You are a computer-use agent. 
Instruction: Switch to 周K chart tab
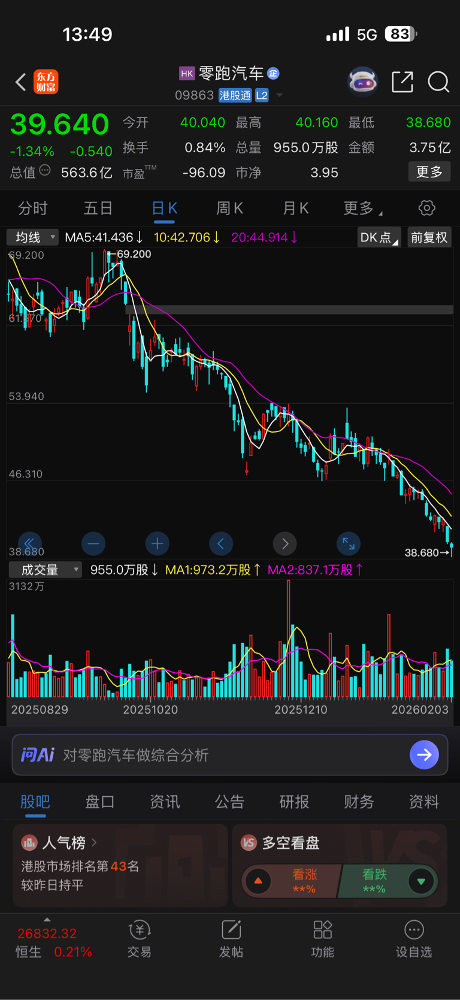pos(229,208)
